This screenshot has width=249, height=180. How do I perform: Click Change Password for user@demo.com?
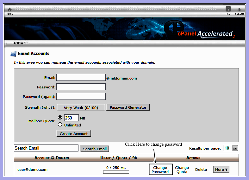click(x=160, y=170)
